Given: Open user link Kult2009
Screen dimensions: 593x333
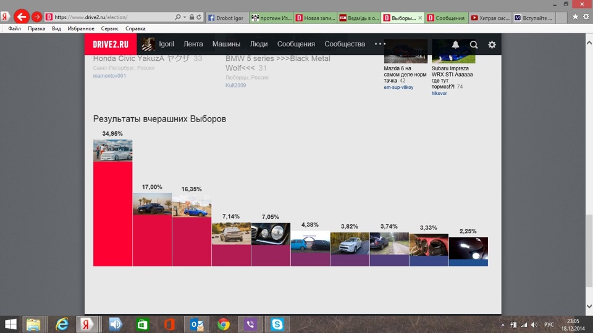Looking at the screenshot, I should (x=235, y=85).
